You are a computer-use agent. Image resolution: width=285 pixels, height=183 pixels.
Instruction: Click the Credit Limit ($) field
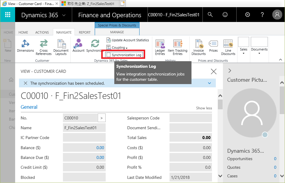click(x=84, y=167)
